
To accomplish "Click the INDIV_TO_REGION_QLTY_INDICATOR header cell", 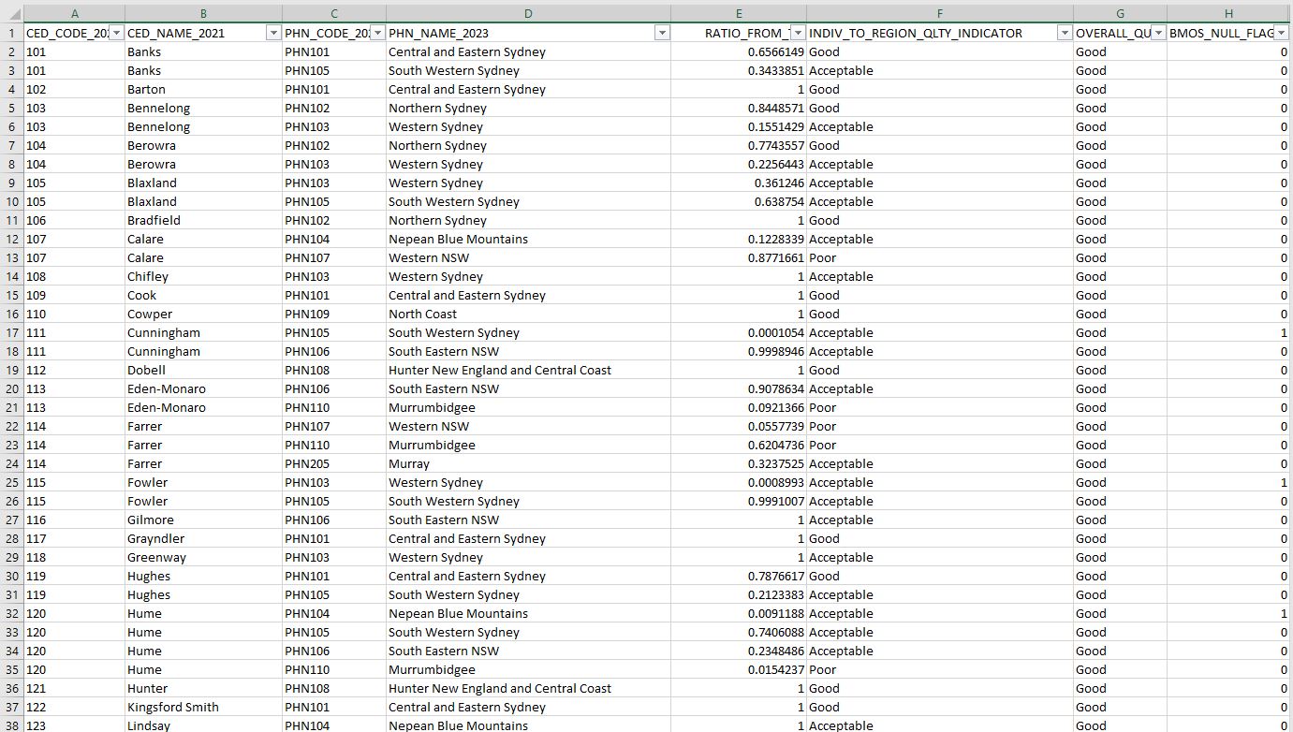I will click(940, 33).
